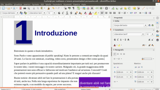Image resolution: width=160 pixels, height=90 pixels.
Task: Open Find and Replace
Action: coord(65,8)
